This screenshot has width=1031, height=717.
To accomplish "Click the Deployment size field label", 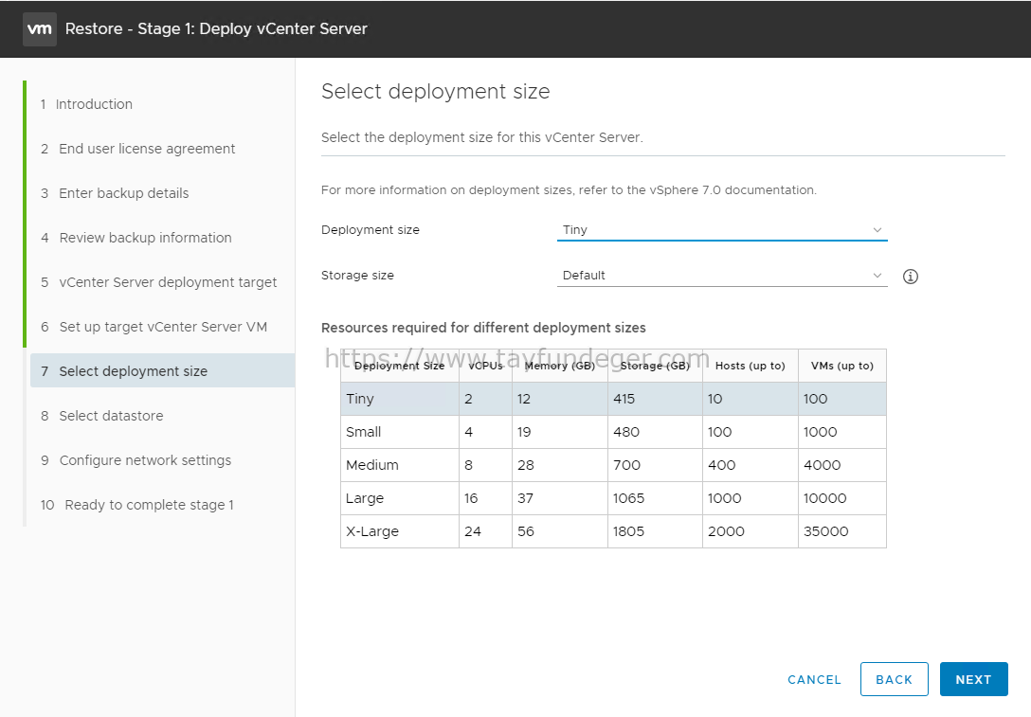I will pos(371,230).
